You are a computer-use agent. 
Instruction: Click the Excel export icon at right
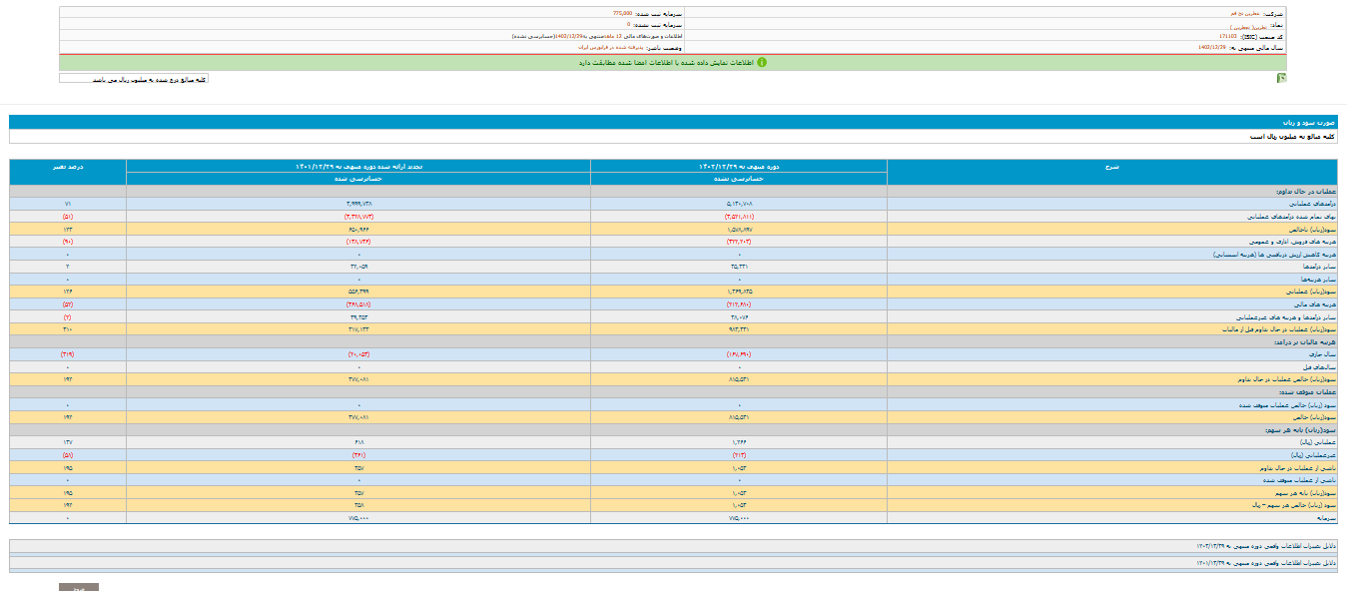(x=1281, y=78)
